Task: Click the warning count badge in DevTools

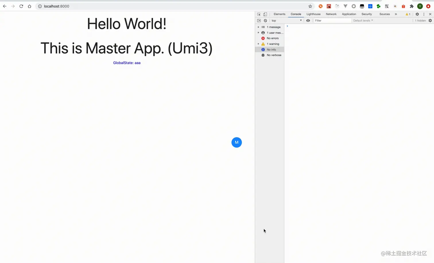Action: (x=408, y=14)
